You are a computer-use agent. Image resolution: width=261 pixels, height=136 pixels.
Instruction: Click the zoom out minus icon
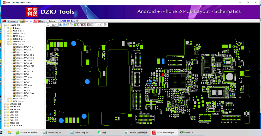click(64, 25)
